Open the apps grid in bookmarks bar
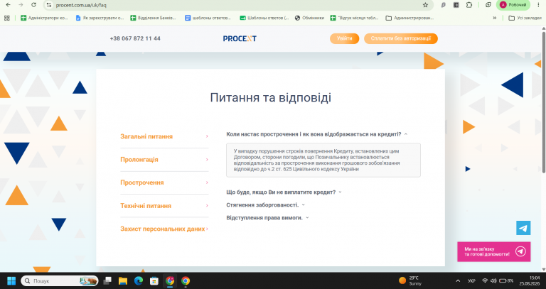 pos(7,18)
